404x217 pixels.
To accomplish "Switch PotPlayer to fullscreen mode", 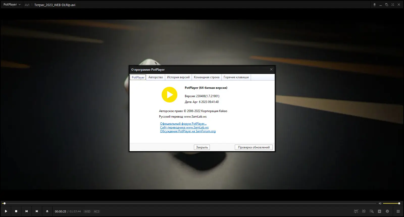I will [393, 5].
